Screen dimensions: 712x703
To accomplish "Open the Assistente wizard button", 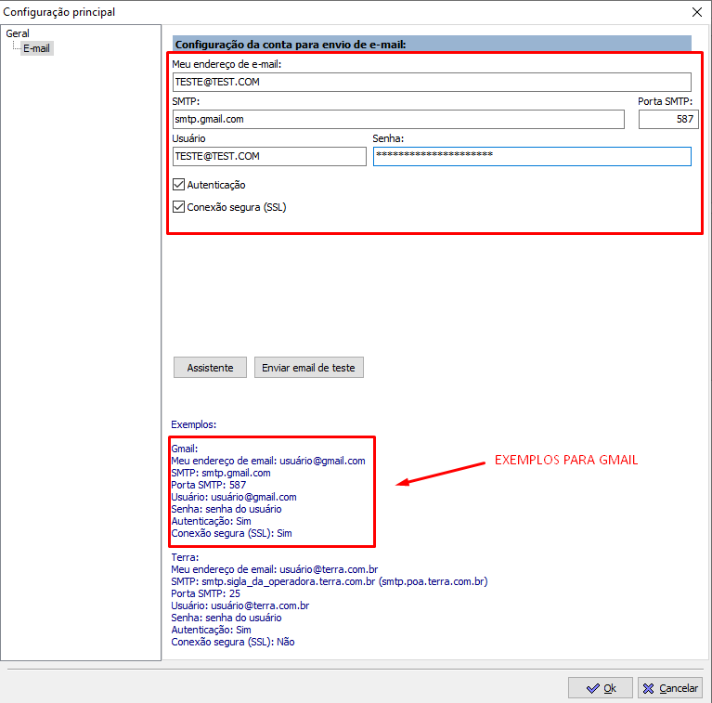I will (x=210, y=368).
